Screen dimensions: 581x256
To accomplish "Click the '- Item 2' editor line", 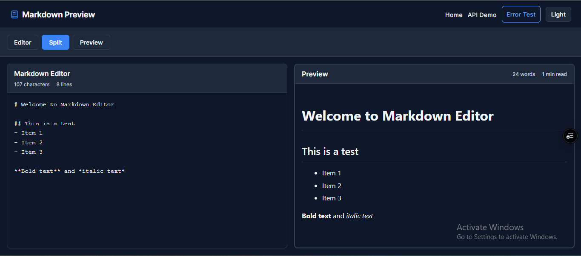I will [x=28, y=143].
